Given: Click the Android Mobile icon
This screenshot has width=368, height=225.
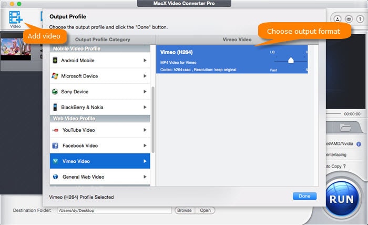Looking at the screenshot, I should 55,60.
